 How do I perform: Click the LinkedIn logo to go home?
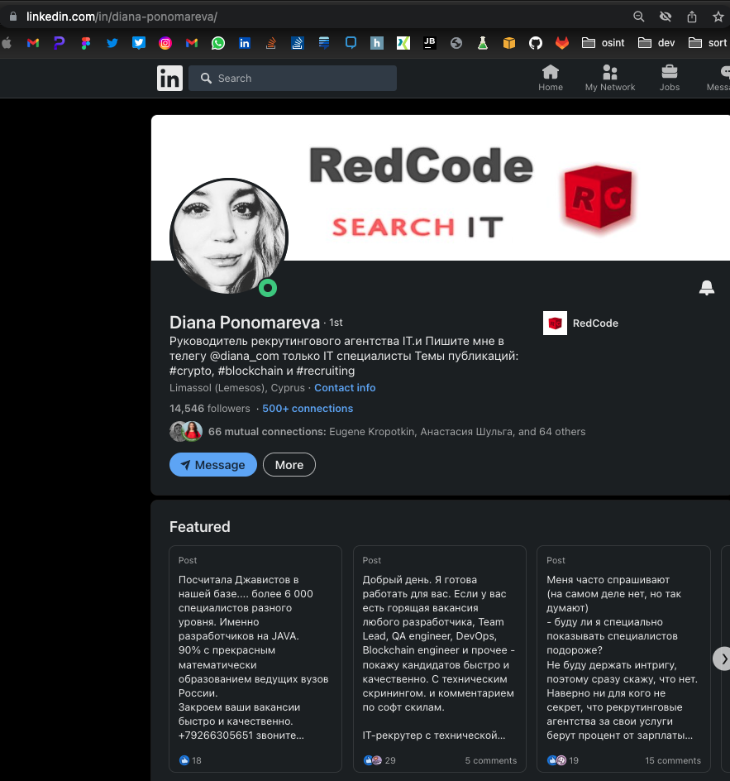tap(169, 79)
